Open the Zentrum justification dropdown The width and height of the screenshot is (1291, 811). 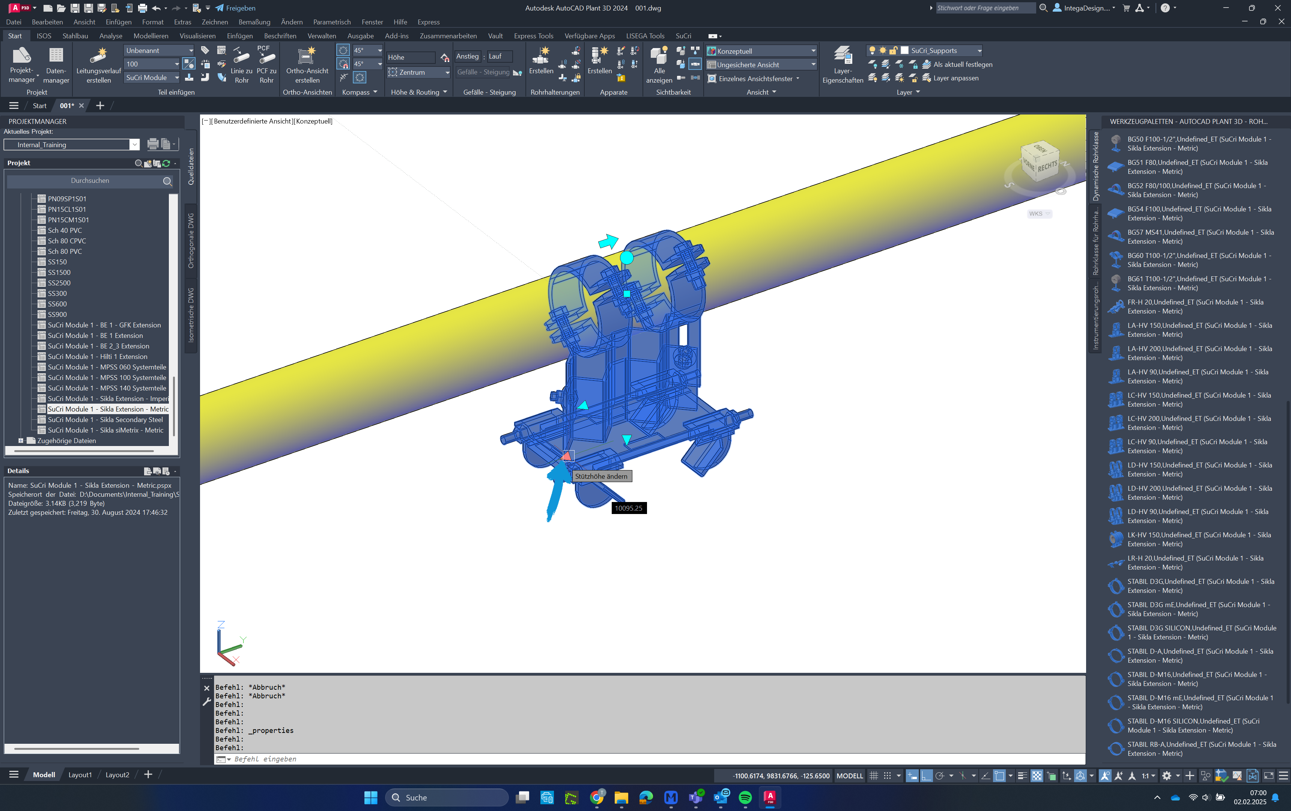click(419, 72)
